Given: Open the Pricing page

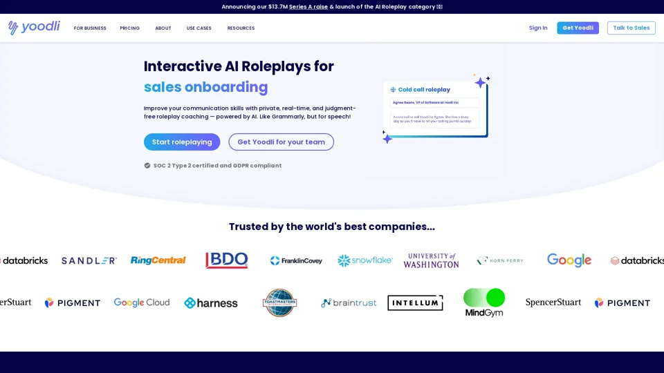Looking at the screenshot, I should coord(129,28).
